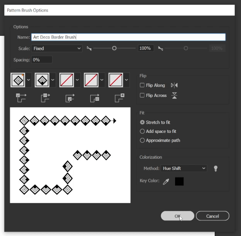Open the Scale Fixed dropdown

click(x=57, y=48)
